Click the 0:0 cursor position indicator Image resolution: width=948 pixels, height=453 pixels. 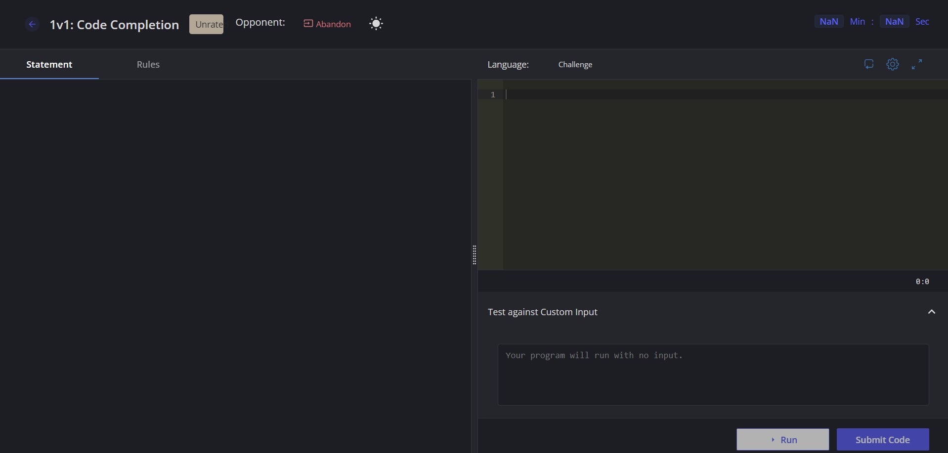(x=922, y=281)
